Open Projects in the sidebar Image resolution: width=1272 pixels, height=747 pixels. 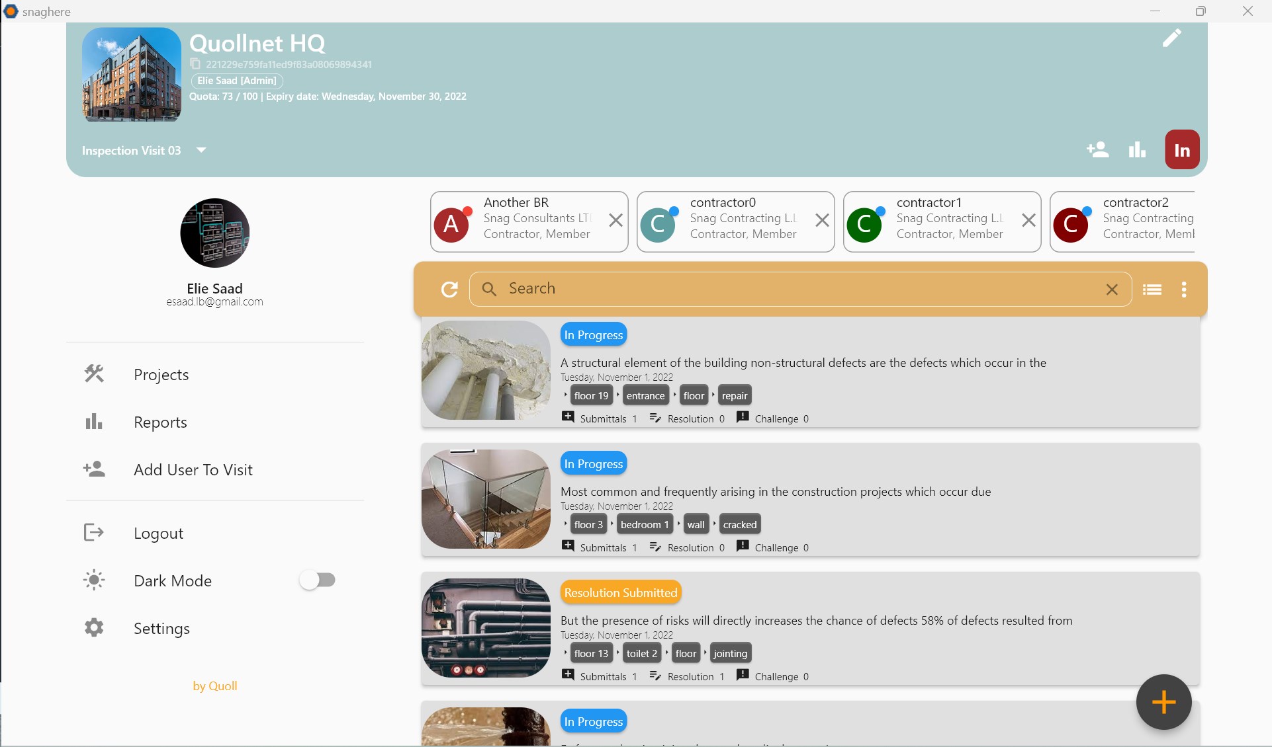click(161, 375)
